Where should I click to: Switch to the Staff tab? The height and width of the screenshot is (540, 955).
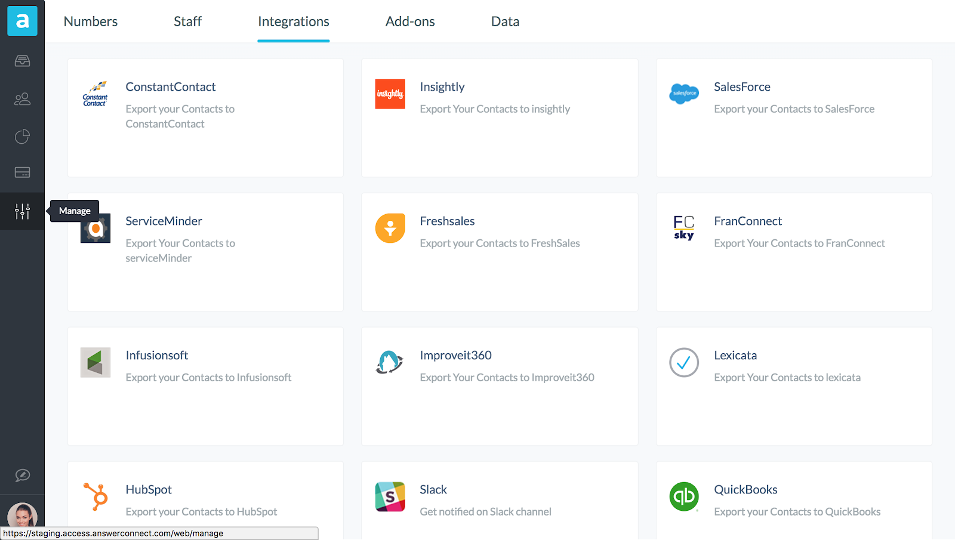tap(187, 21)
